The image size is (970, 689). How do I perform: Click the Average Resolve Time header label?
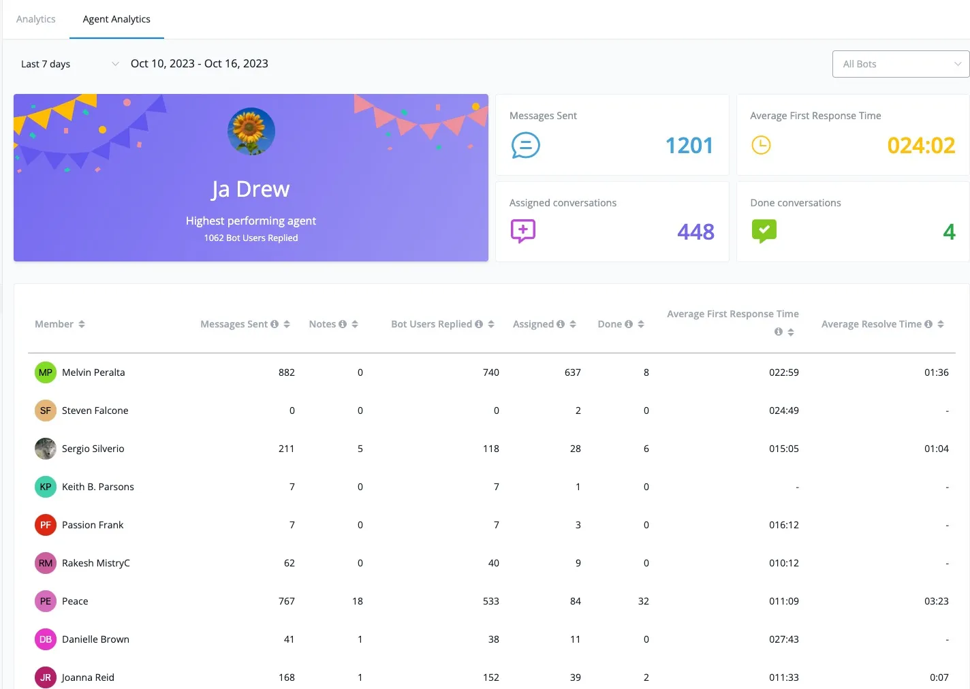(871, 324)
